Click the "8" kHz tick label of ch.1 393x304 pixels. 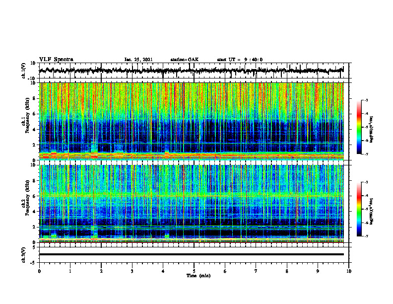click(x=34, y=98)
